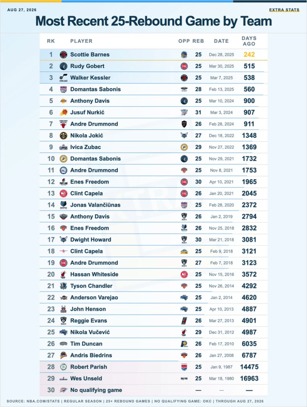Click the DAYS AGO column header
The image size is (307, 407).
pyautogui.click(x=249, y=41)
